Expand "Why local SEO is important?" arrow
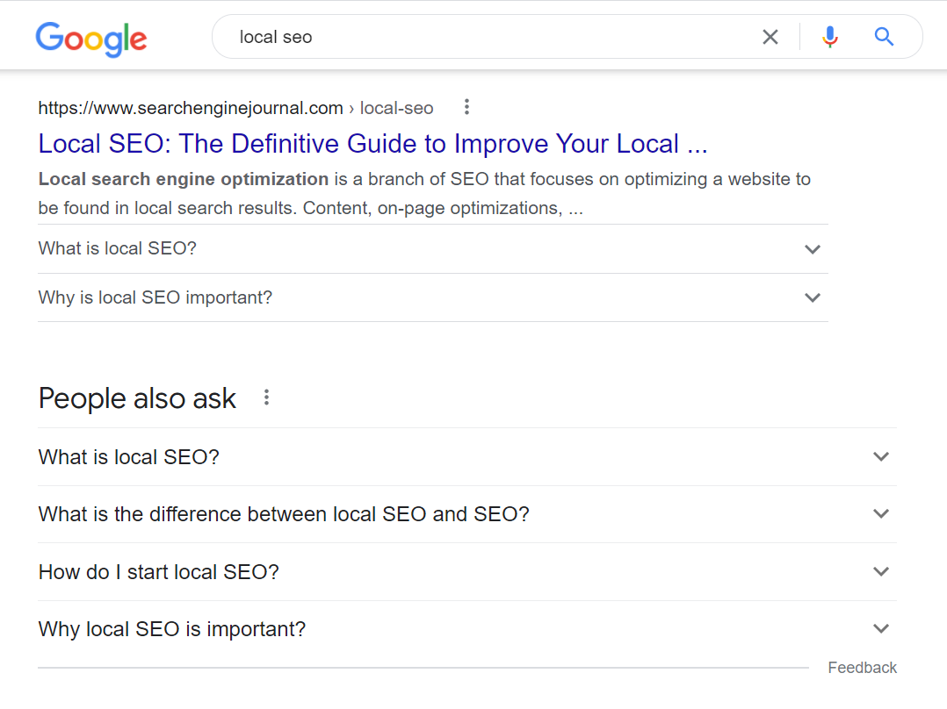Viewport: 947px width, 709px height. coord(881,629)
